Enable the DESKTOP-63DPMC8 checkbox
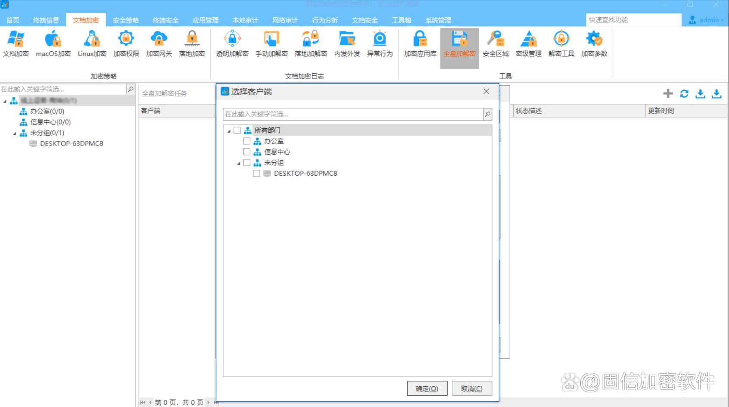The width and height of the screenshot is (729, 407). (x=256, y=174)
